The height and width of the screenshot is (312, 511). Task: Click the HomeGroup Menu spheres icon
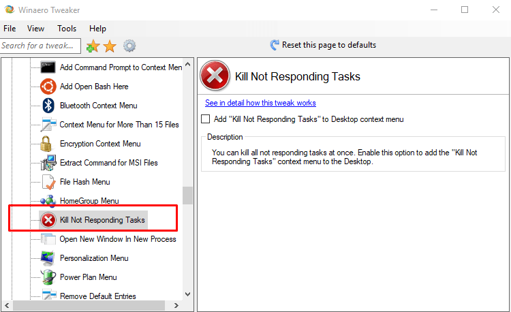(x=48, y=200)
